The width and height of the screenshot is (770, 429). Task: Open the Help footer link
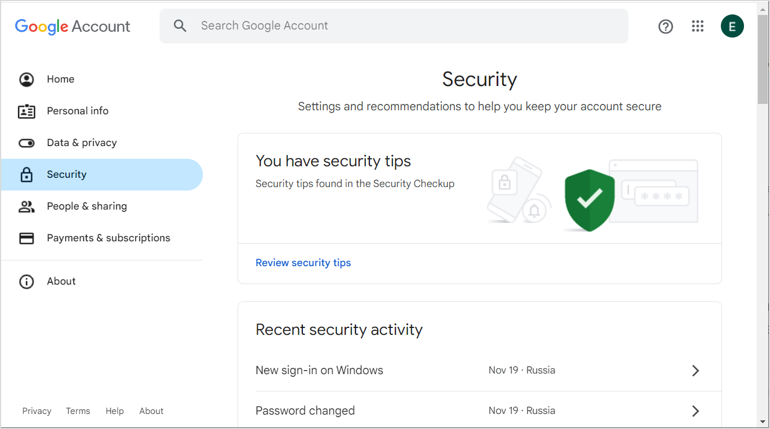114,411
